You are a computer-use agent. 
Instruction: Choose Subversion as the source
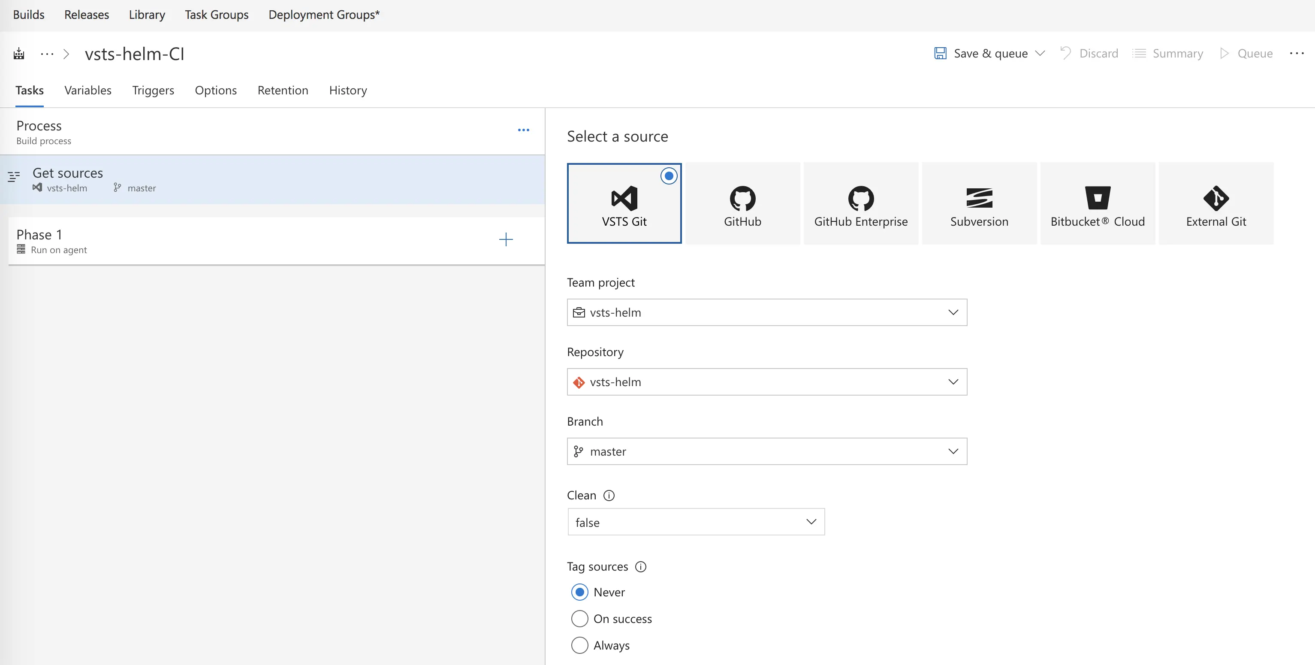[x=979, y=203]
